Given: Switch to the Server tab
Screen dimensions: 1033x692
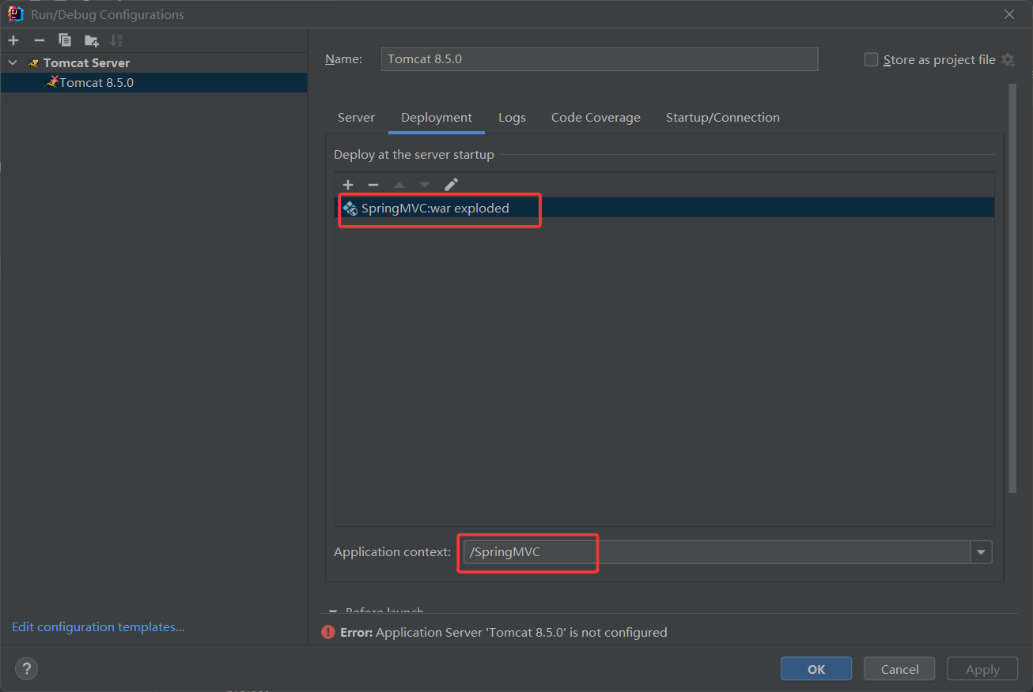Looking at the screenshot, I should pos(356,118).
